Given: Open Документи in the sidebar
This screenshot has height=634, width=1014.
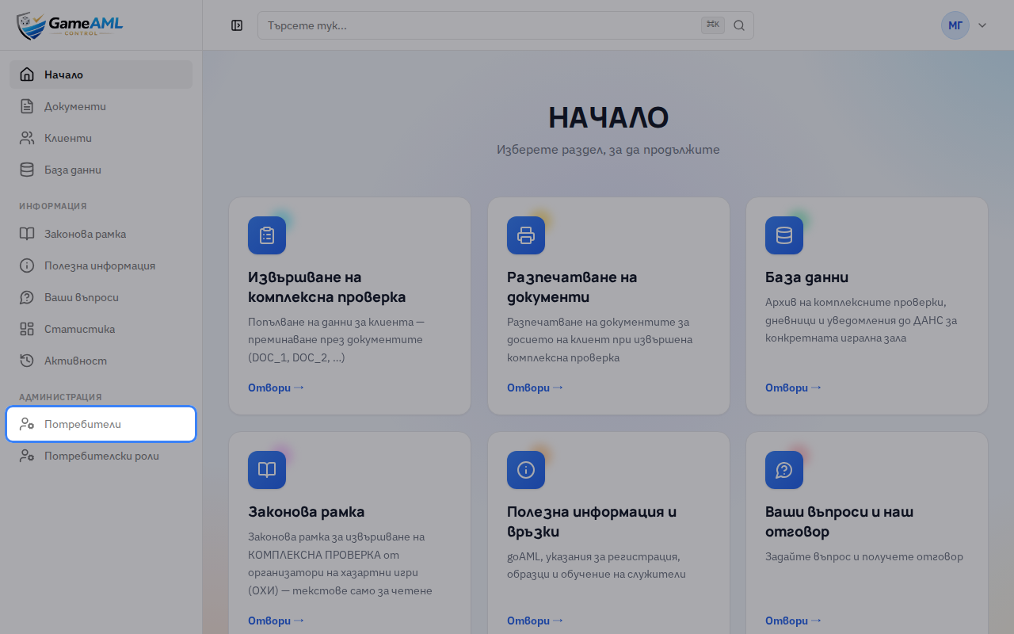Looking at the screenshot, I should 101,106.
